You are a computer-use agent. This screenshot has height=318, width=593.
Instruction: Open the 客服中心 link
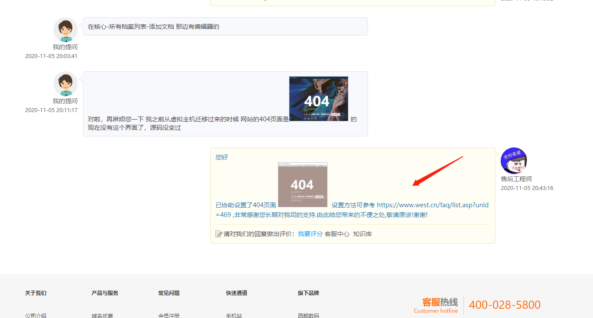[337, 234]
